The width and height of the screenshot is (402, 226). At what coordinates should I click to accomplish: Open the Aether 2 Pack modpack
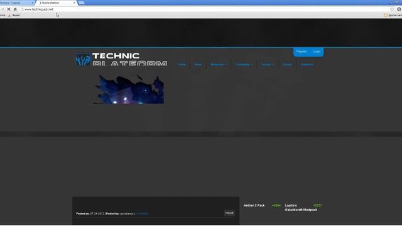(x=254, y=205)
